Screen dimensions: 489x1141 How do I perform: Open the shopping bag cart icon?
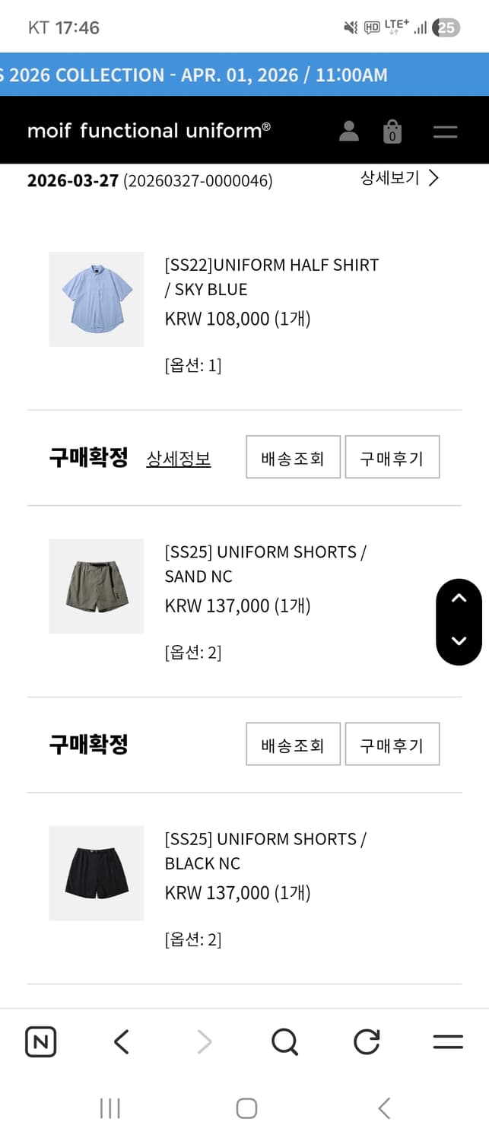[392, 130]
